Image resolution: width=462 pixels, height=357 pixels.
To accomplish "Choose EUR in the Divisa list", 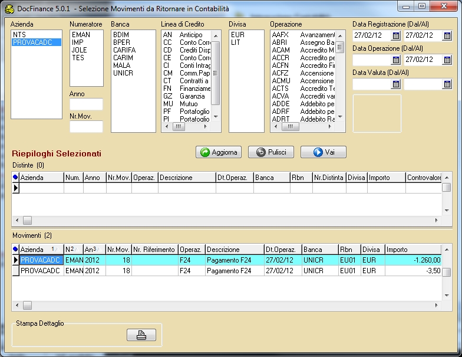I will point(237,35).
